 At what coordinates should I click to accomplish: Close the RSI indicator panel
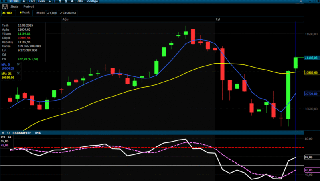click(3, 132)
